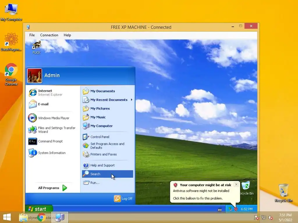The image size is (298, 223).
Task: Open the File menu
Action: click(x=32, y=35)
